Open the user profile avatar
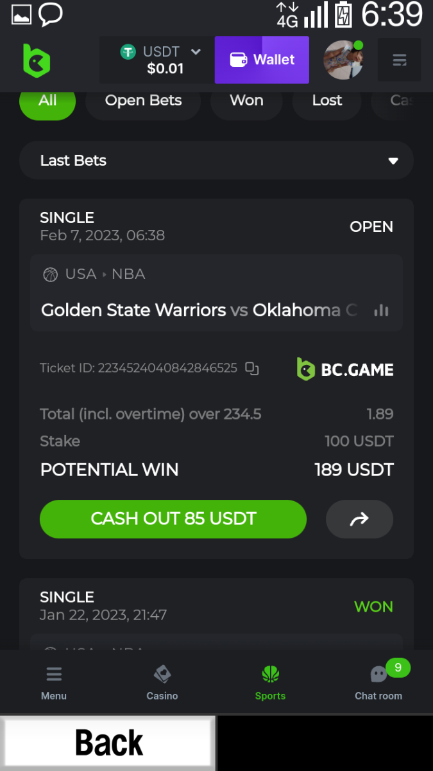 (x=343, y=60)
